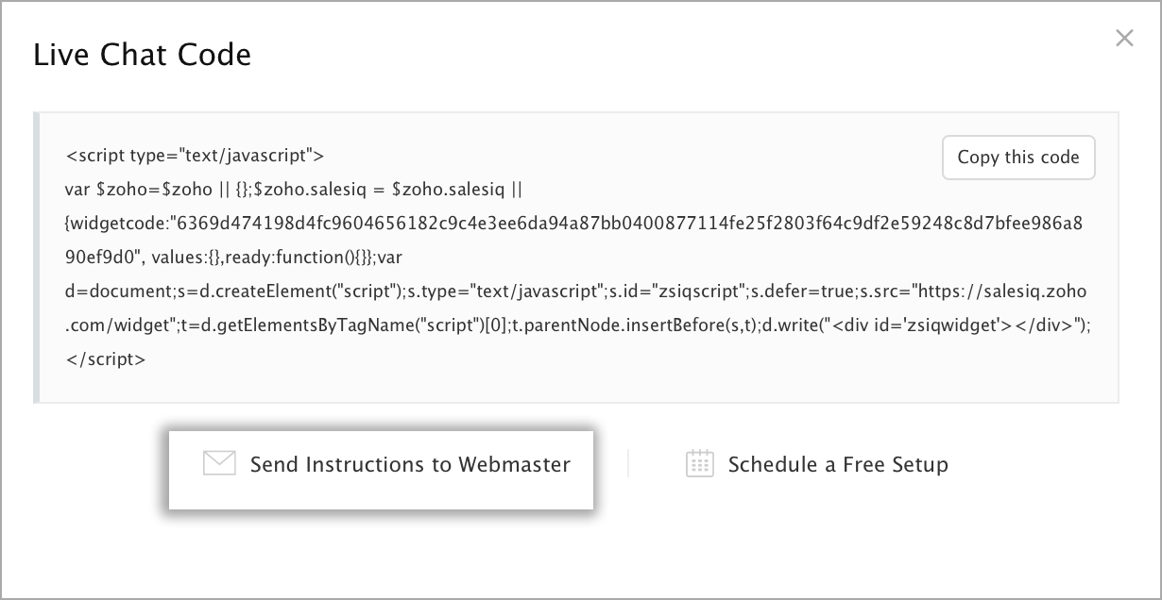Click the https://salesiq.zoho URL in code

pyautogui.click(x=989, y=292)
